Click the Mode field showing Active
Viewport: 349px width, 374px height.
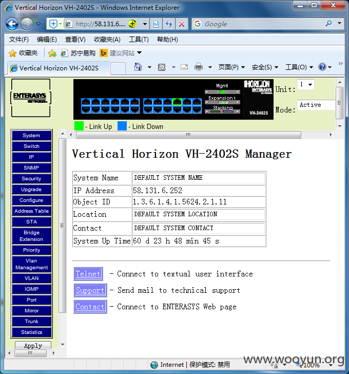coord(316,105)
